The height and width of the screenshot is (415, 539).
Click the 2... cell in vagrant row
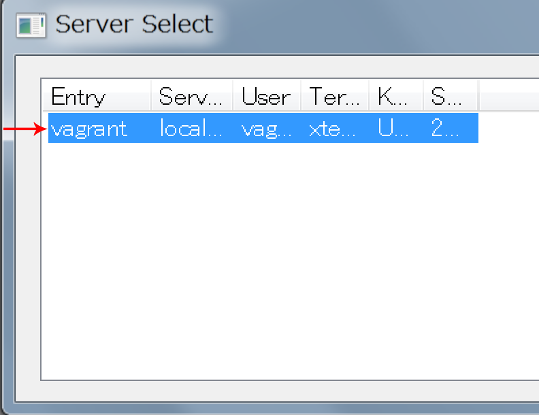tap(446, 129)
